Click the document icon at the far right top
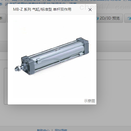The height and width of the screenshot is (131, 131). [125, 0]
